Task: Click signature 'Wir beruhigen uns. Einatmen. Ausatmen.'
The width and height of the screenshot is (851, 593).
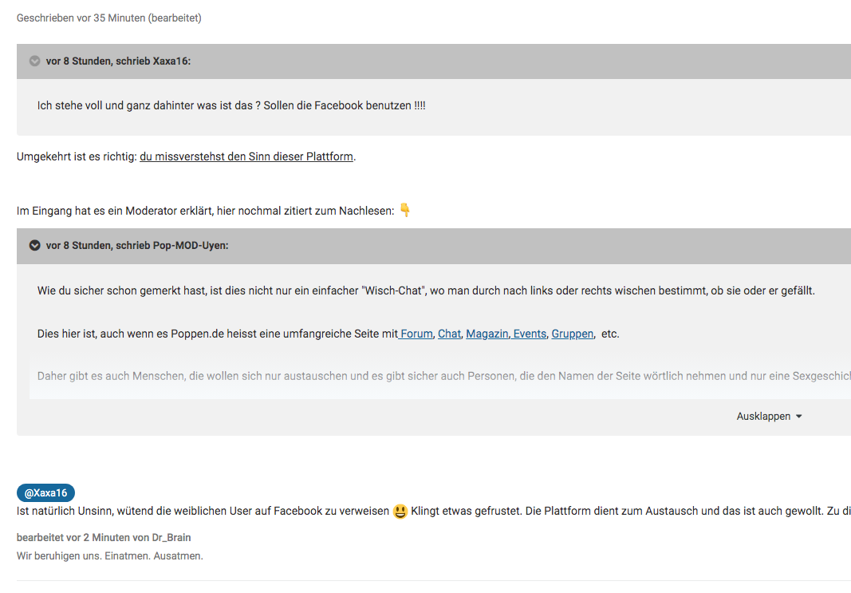Action: pyautogui.click(x=110, y=556)
